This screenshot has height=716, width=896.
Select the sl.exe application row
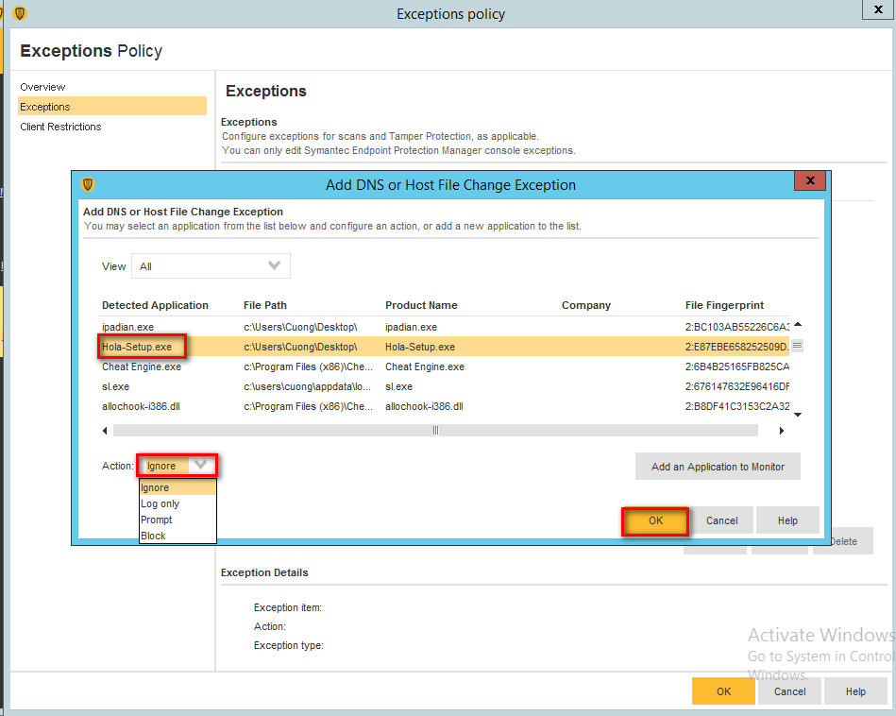tap(443, 386)
